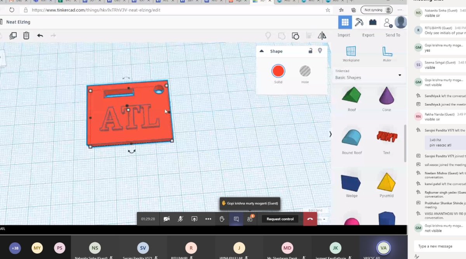466x259 pixels.
Task: Click the MY participant avatar
Action: (37, 248)
